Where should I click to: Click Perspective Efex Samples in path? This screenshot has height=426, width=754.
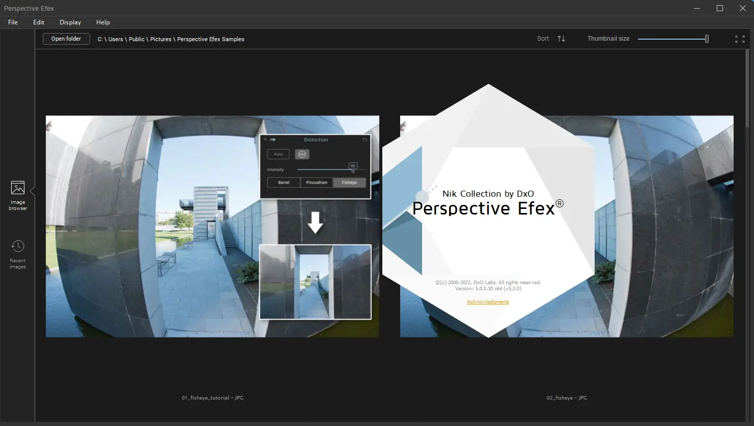tap(211, 39)
